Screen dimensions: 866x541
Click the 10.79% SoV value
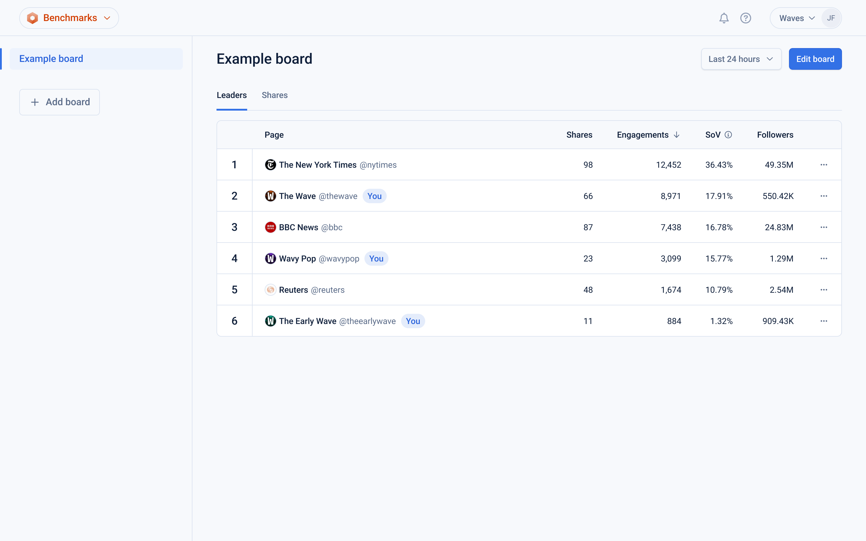pos(719,290)
